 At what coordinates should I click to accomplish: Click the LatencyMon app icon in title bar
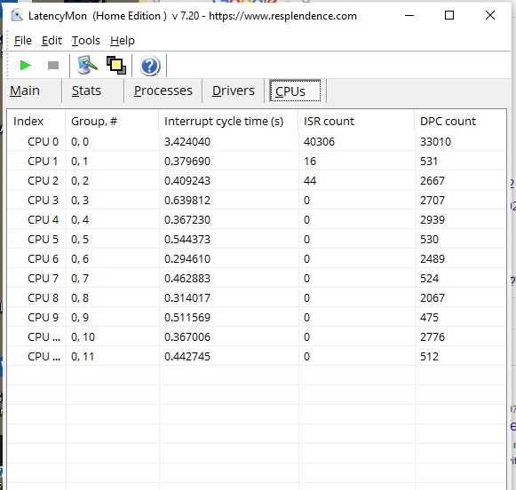point(17,15)
